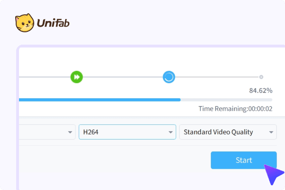Click the gray end dot on the step line
The height and width of the screenshot is (190, 285).
pos(261,77)
